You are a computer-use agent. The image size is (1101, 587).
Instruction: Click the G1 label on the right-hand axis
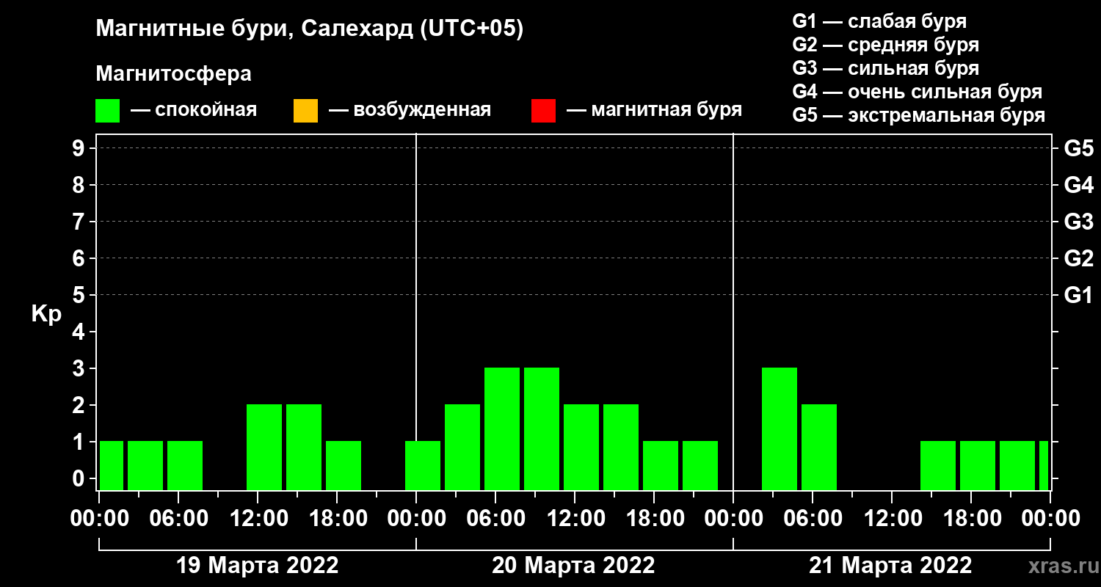coord(1078,295)
